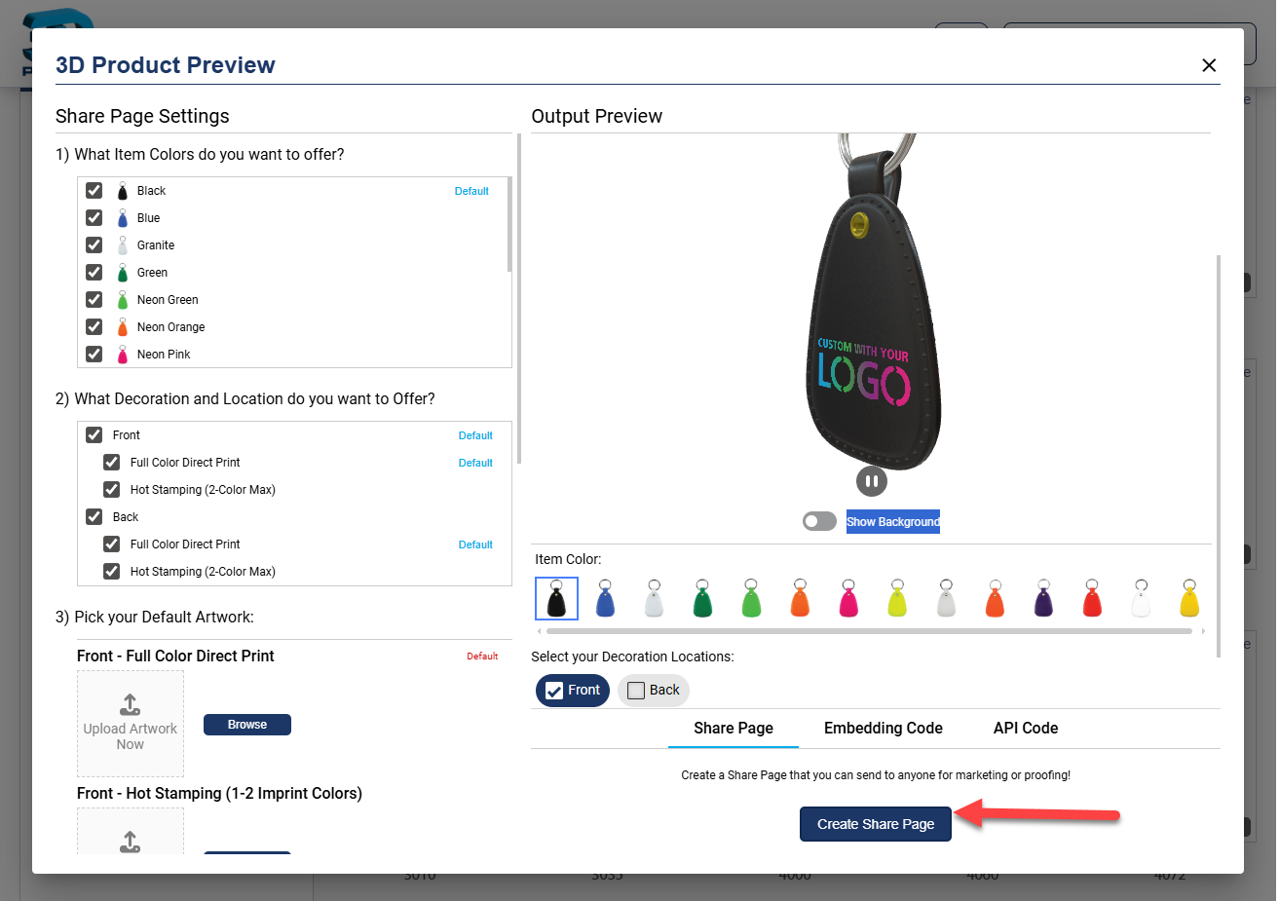Click the keychain icon beside Neon Orange
Viewport: 1280px width, 901px height.
point(123,327)
